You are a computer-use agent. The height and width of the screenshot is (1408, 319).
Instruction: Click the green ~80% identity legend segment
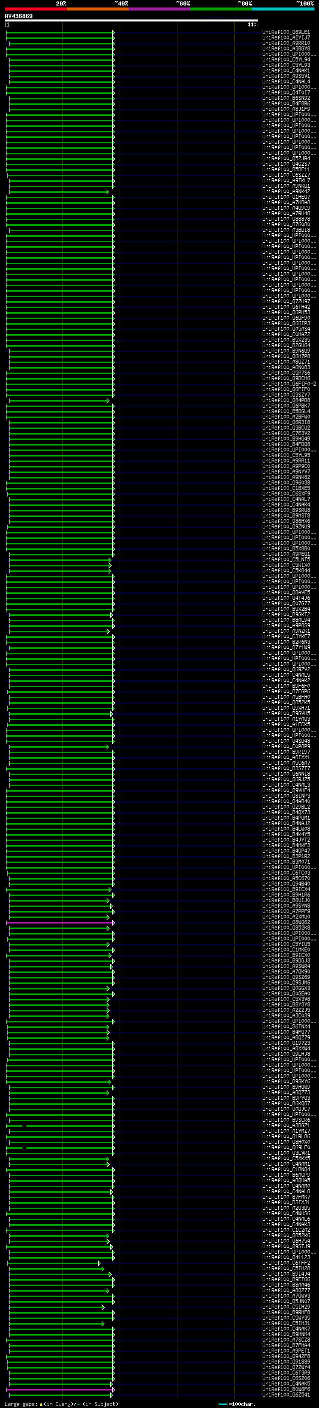click(221, 9)
